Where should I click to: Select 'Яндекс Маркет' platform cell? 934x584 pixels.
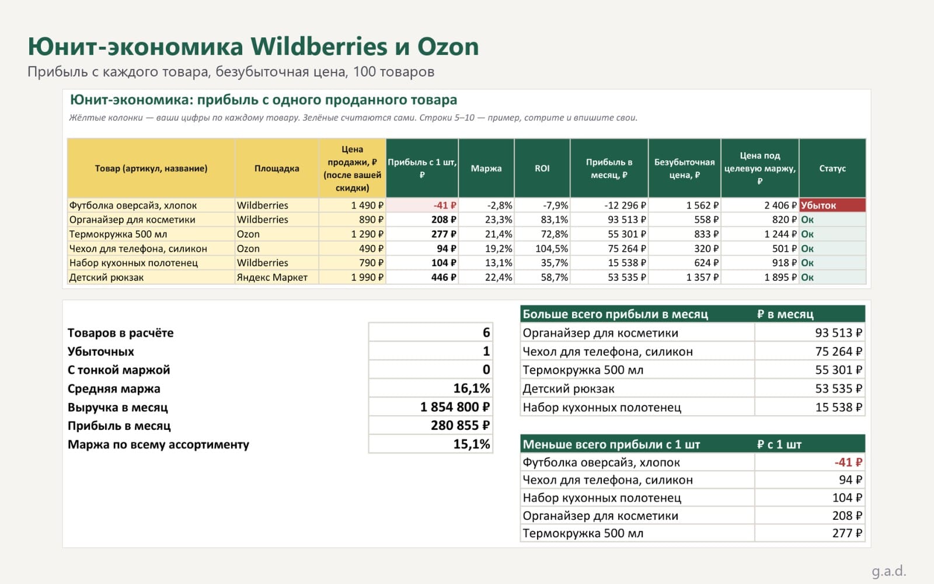pos(277,277)
